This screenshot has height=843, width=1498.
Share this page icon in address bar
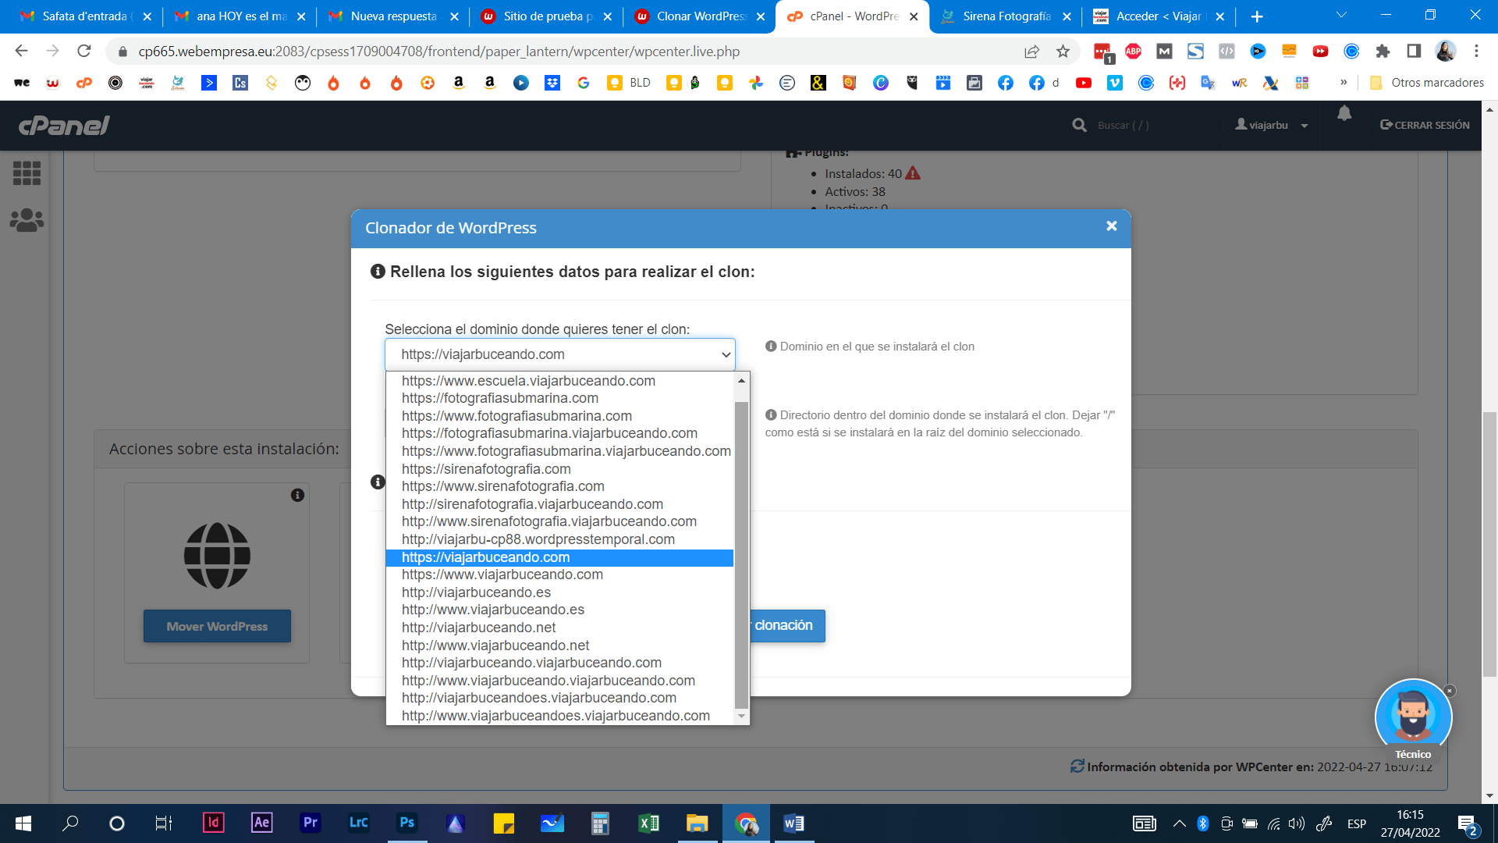[x=1031, y=52]
